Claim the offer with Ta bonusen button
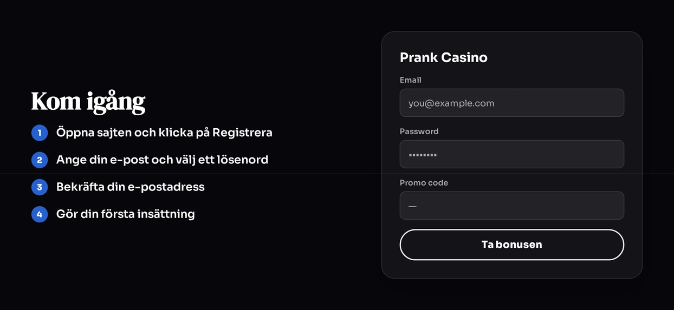This screenshot has width=674, height=310. (511, 245)
